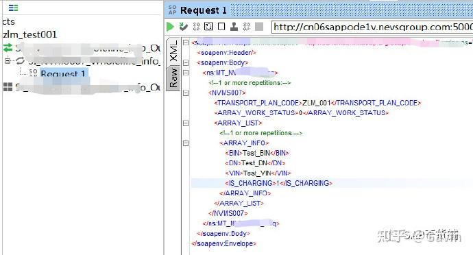Select Request 1 in project tree
This screenshot has height=255, width=473.
click(x=63, y=73)
